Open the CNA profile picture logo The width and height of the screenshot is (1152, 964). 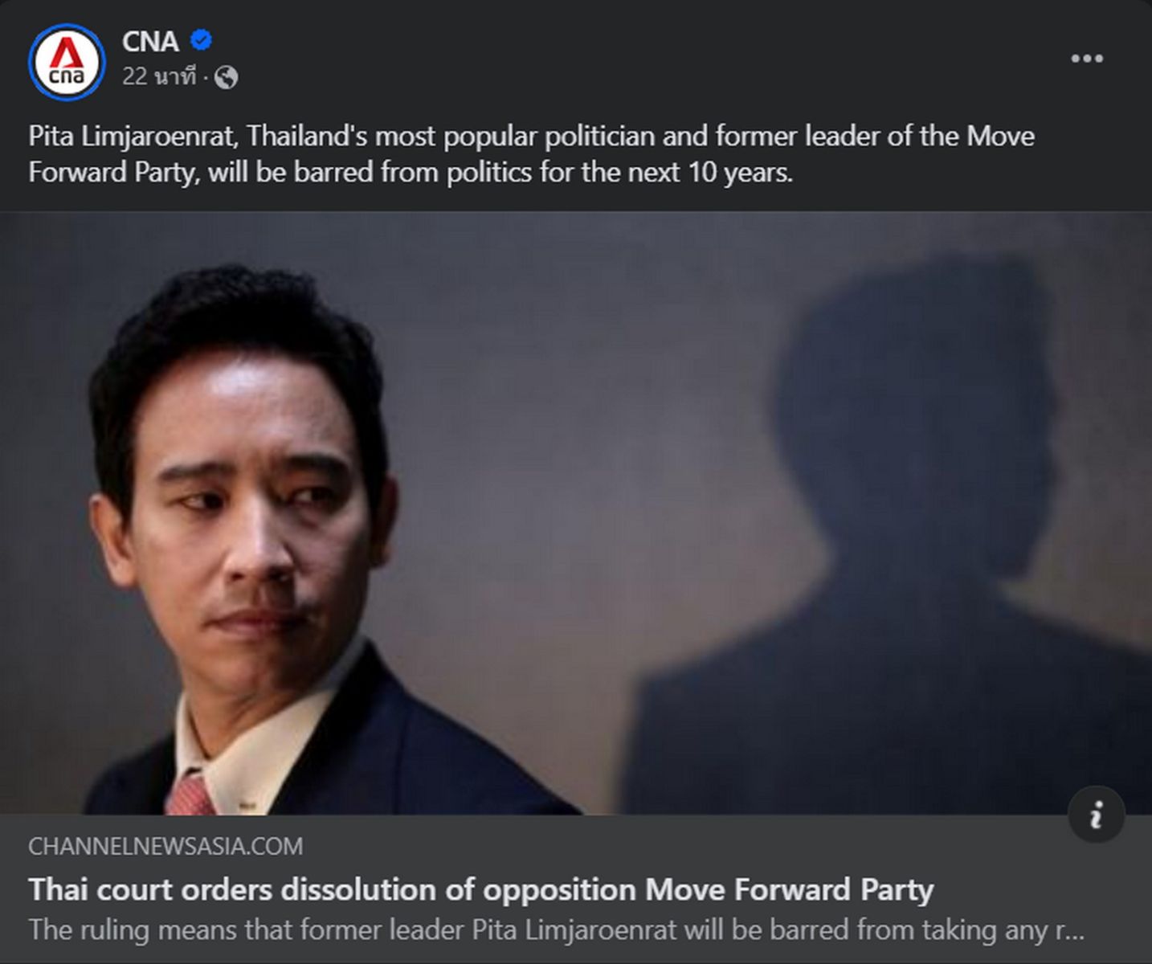[67, 62]
